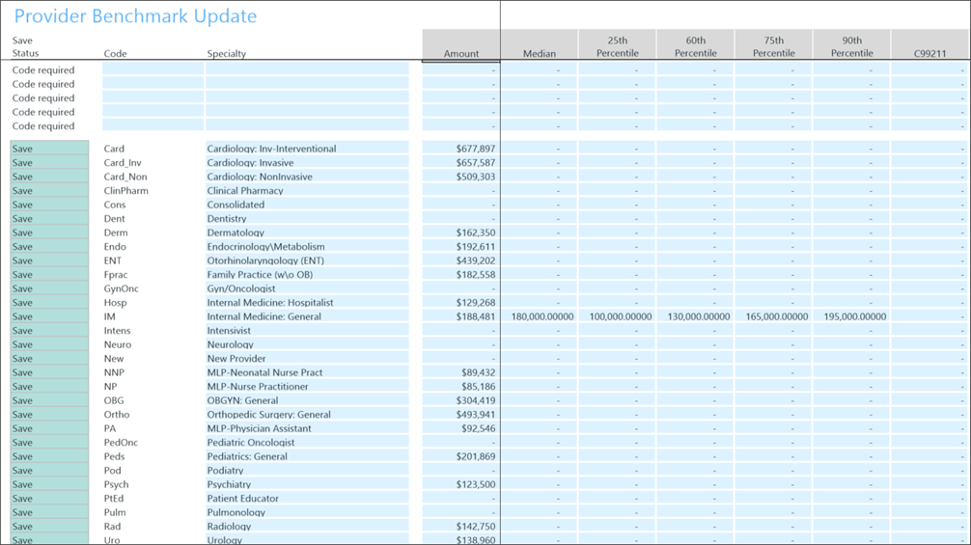Select the $493,941 Ortho amount cell

[x=460, y=415]
